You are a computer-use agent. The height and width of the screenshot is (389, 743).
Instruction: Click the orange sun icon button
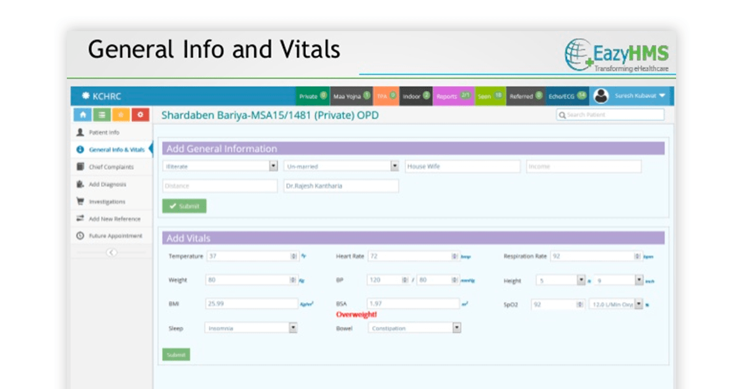pyautogui.click(x=121, y=115)
